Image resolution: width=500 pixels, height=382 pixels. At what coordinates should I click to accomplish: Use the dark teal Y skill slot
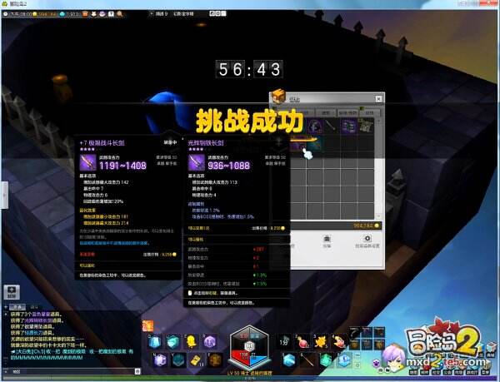click(x=178, y=360)
